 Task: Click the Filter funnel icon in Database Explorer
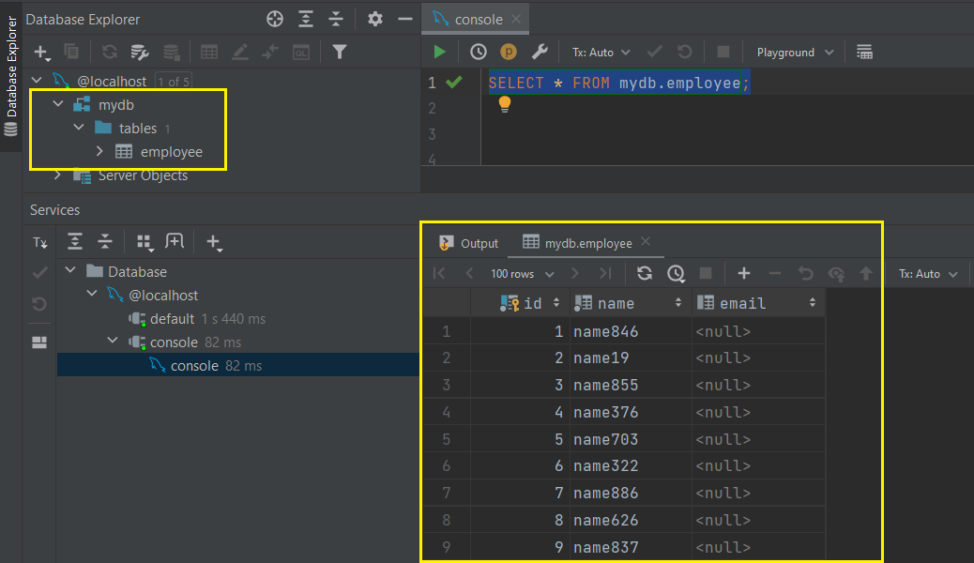[x=339, y=53]
